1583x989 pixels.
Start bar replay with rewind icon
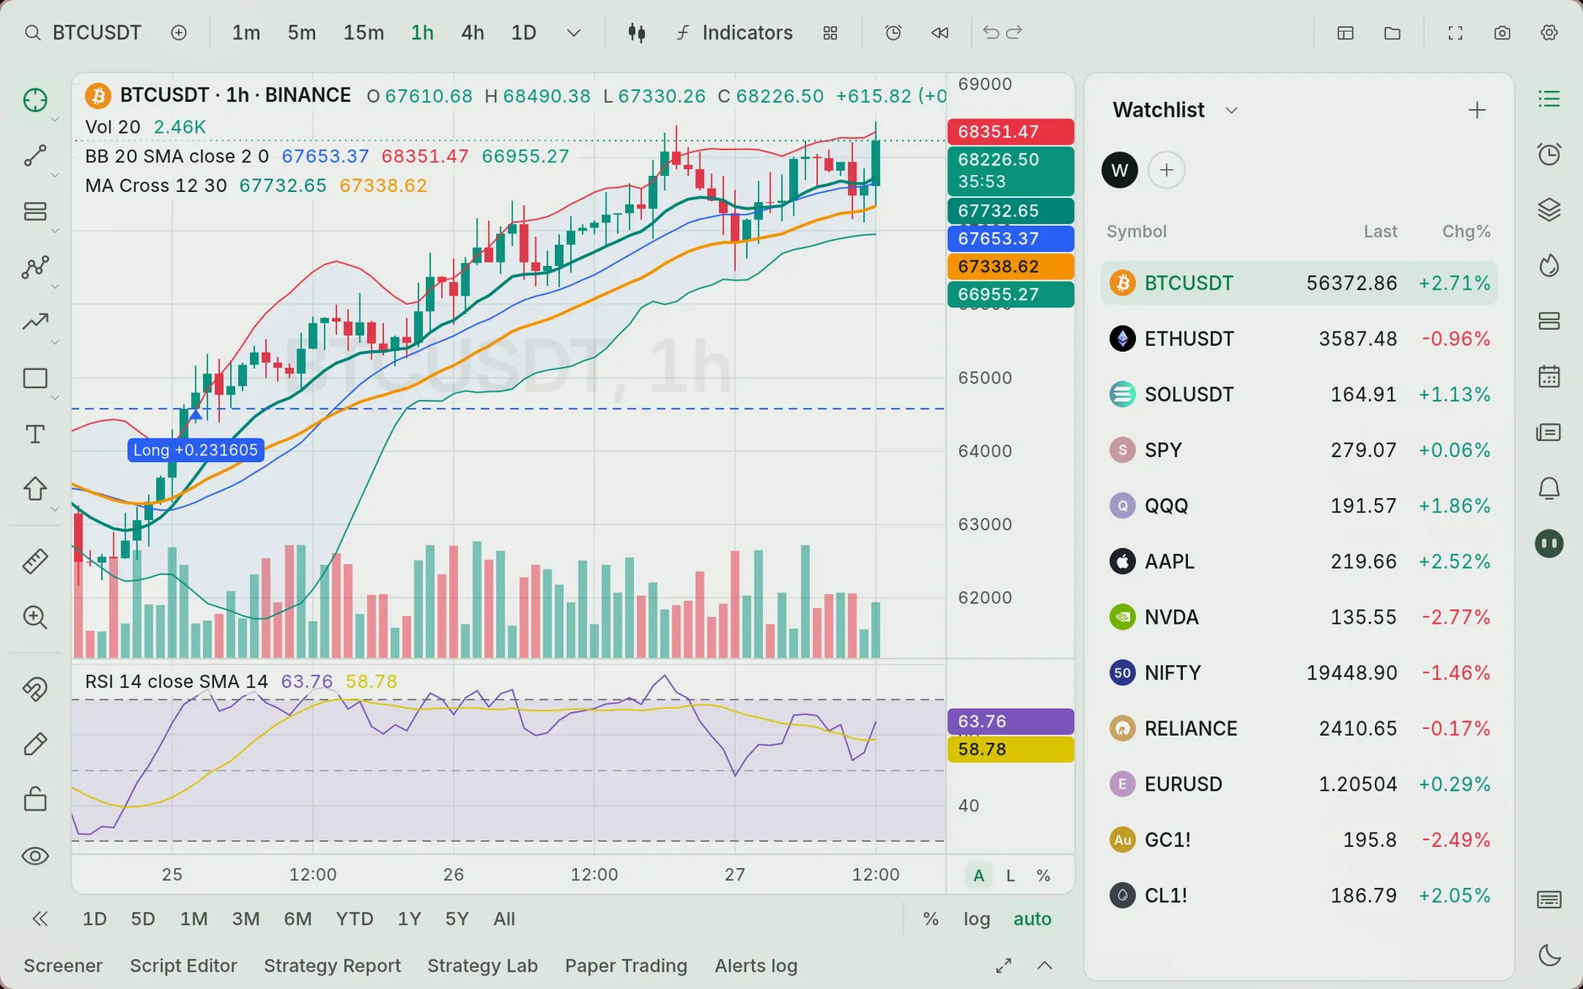(940, 33)
